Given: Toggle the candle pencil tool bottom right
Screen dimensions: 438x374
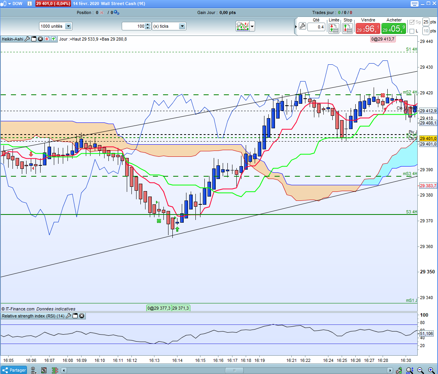Looking at the screenshot, I should [x=399, y=370].
